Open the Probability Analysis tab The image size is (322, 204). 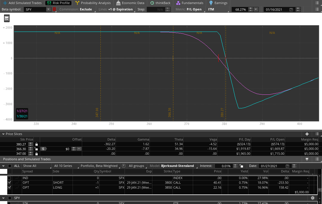coord(93,3)
